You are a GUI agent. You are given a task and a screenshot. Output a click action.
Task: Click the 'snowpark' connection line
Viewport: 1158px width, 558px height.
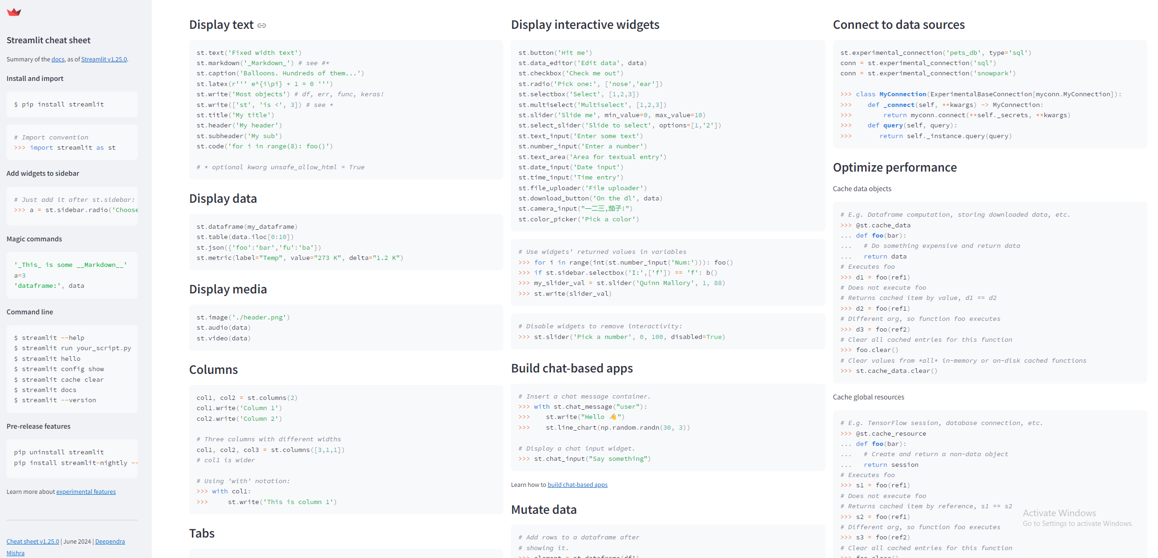click(x=928, y=73)
